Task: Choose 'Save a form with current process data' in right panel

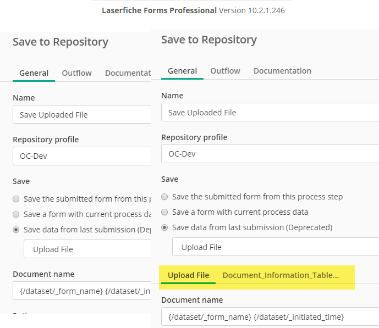Action: [x=165, y=212]
